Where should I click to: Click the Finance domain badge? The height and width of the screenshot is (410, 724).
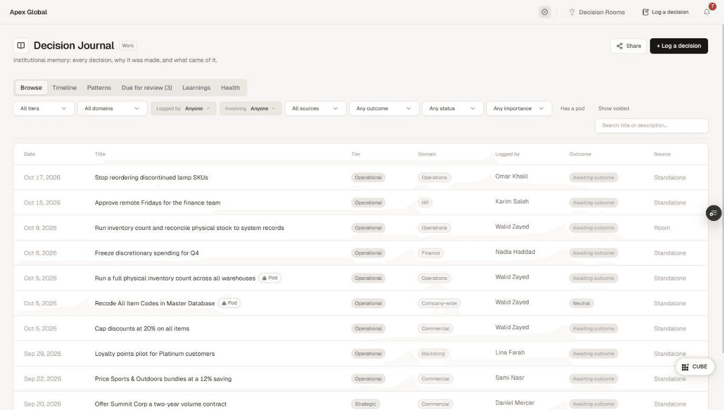pos(431,253)
